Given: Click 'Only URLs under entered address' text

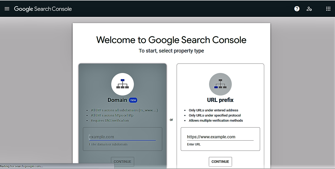Looking at the screenshot, I should click(x=213, y=110).
